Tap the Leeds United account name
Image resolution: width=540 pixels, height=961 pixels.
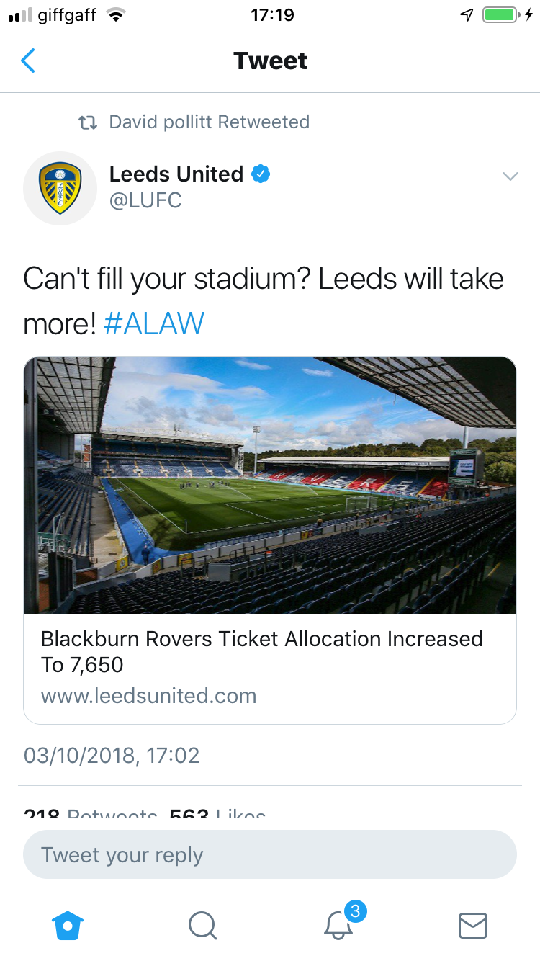(x=176, y=174)
